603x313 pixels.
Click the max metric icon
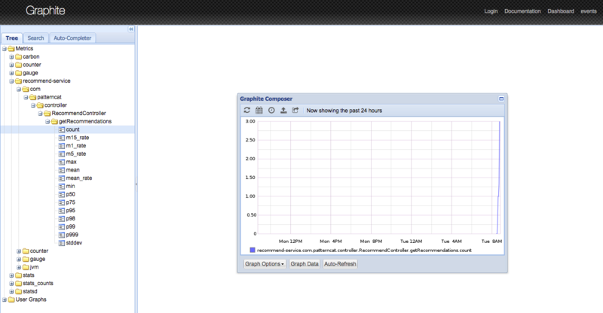point(62,162)
